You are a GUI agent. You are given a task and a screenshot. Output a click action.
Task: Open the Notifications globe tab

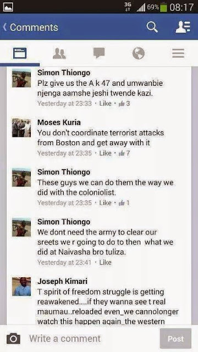pyautogui.click(x=139, y=53)
